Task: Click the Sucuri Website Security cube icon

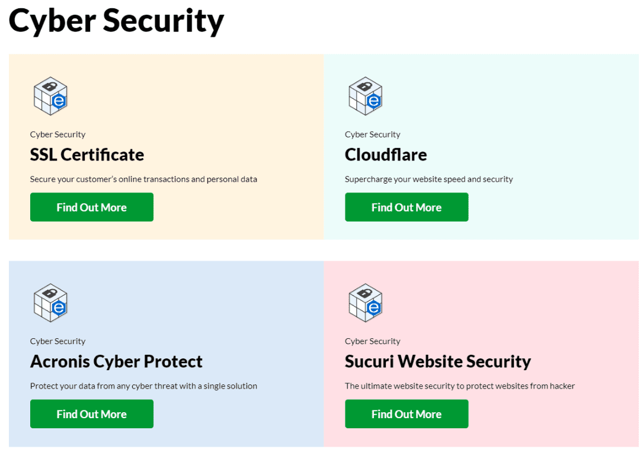Action: (366, 303)
